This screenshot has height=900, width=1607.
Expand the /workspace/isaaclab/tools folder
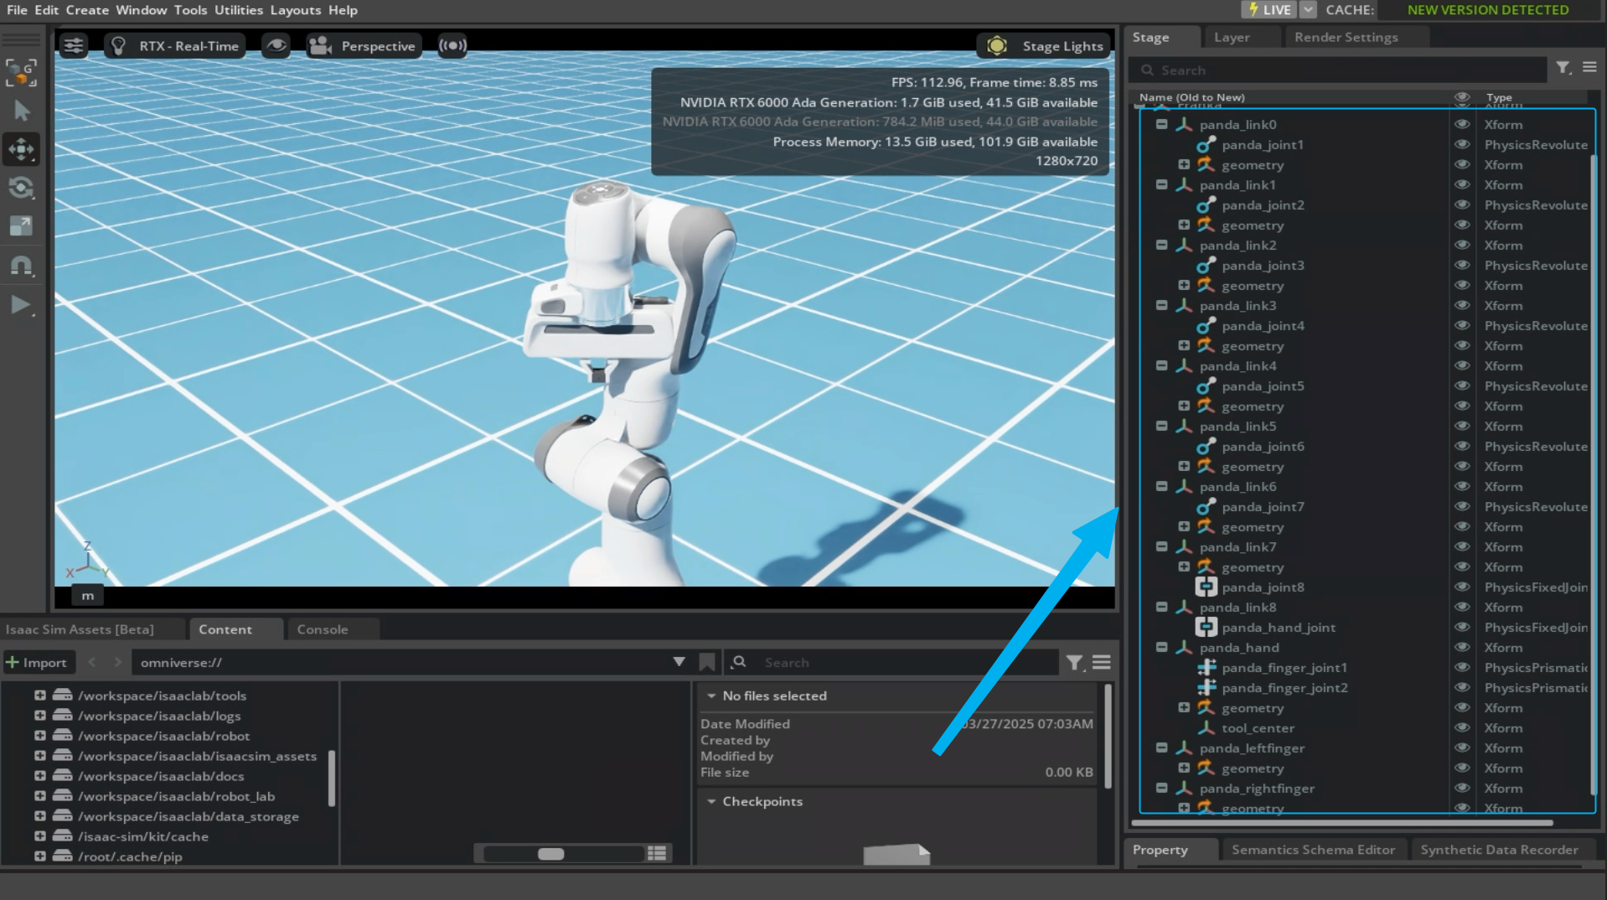point(39,695)
